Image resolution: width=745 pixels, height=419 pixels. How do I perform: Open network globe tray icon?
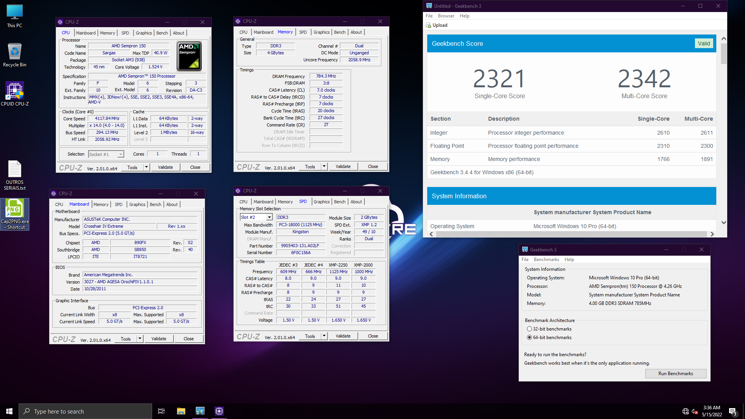686,411
